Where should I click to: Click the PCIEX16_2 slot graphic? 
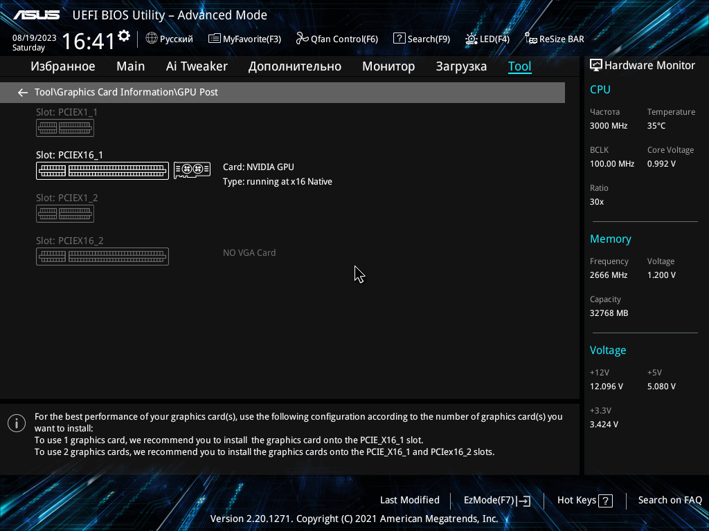pyautogui.click(x=102, y=257)
